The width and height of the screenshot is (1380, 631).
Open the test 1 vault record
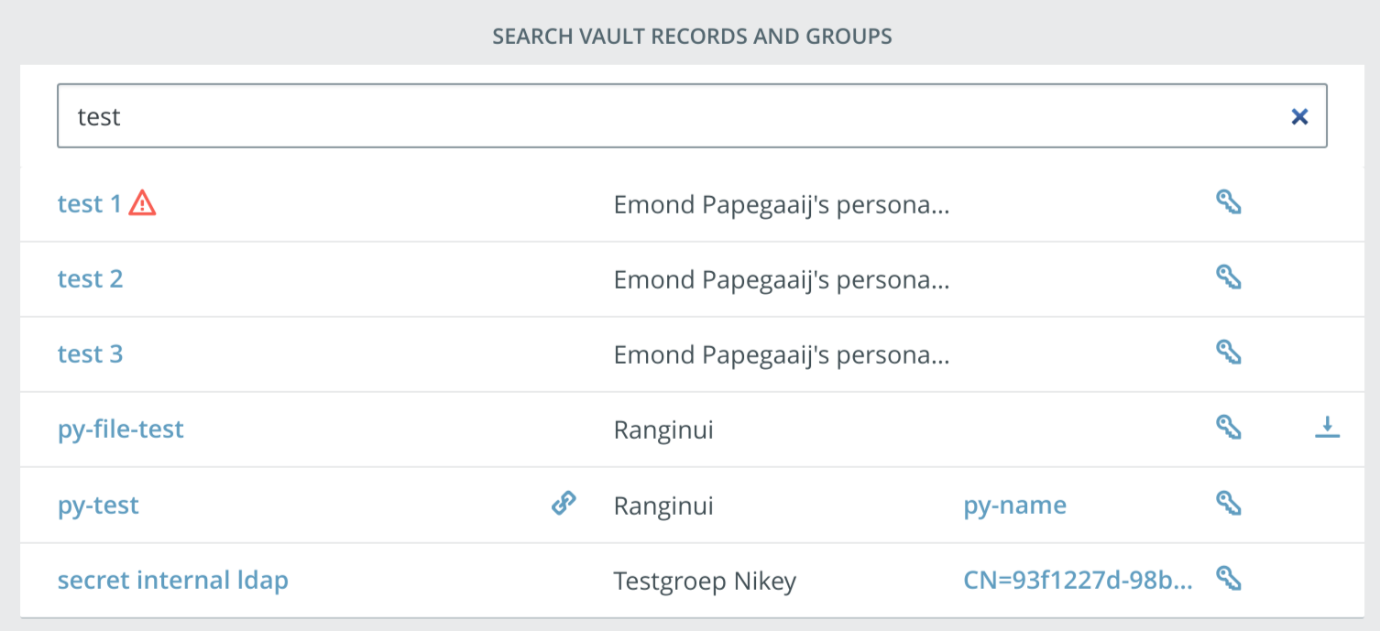tap(90, 203)
